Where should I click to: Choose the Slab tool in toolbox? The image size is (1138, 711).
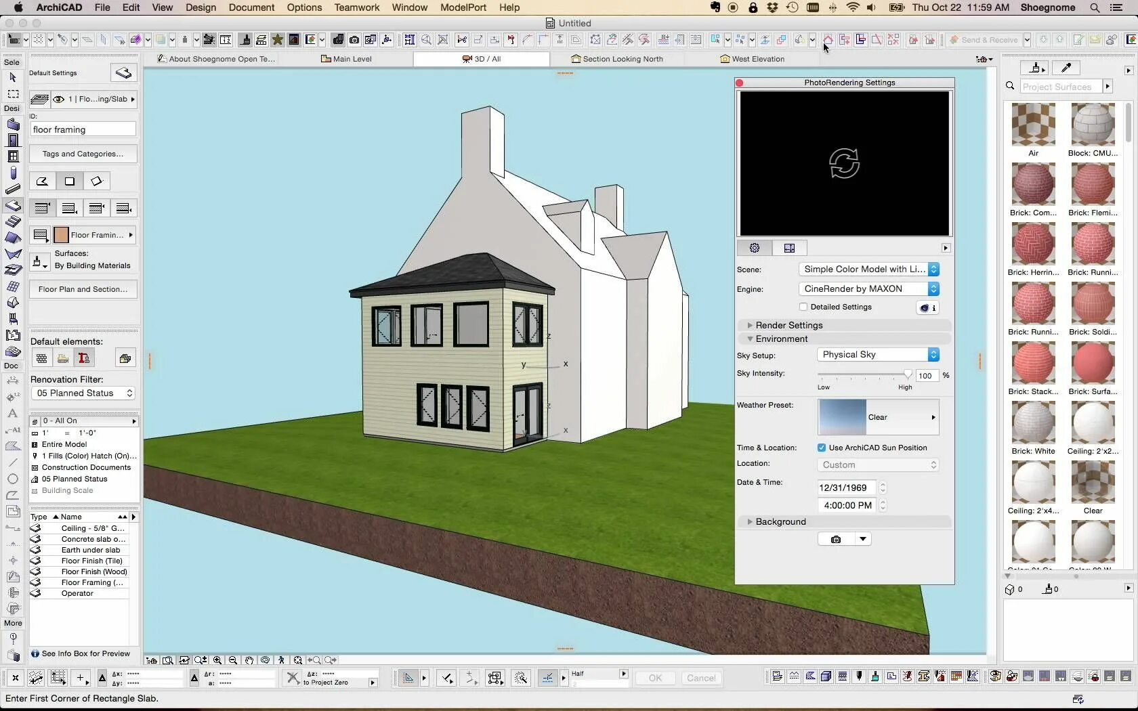[13, 205]
